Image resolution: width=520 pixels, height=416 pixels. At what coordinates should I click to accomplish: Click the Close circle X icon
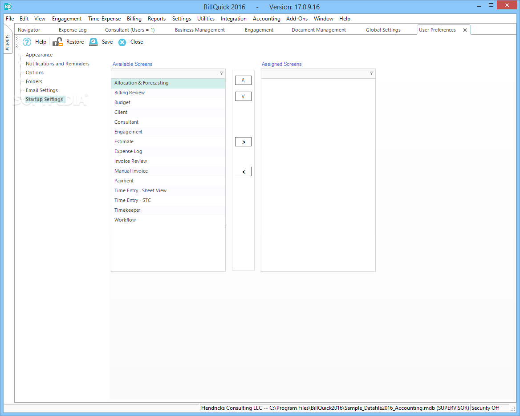click(122, 42)
